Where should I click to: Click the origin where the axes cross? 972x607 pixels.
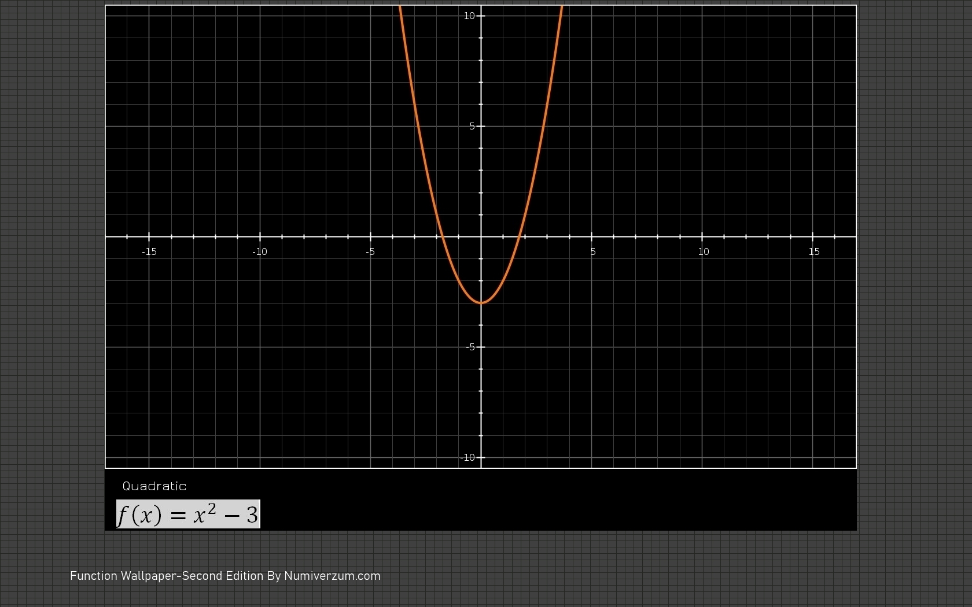click(481, 236)
